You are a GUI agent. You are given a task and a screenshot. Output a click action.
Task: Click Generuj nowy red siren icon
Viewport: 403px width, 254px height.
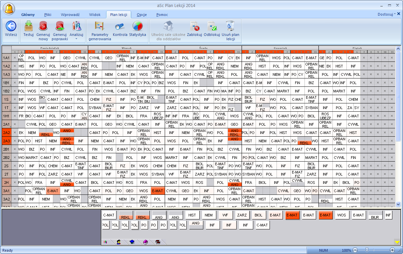click(43, 26)
